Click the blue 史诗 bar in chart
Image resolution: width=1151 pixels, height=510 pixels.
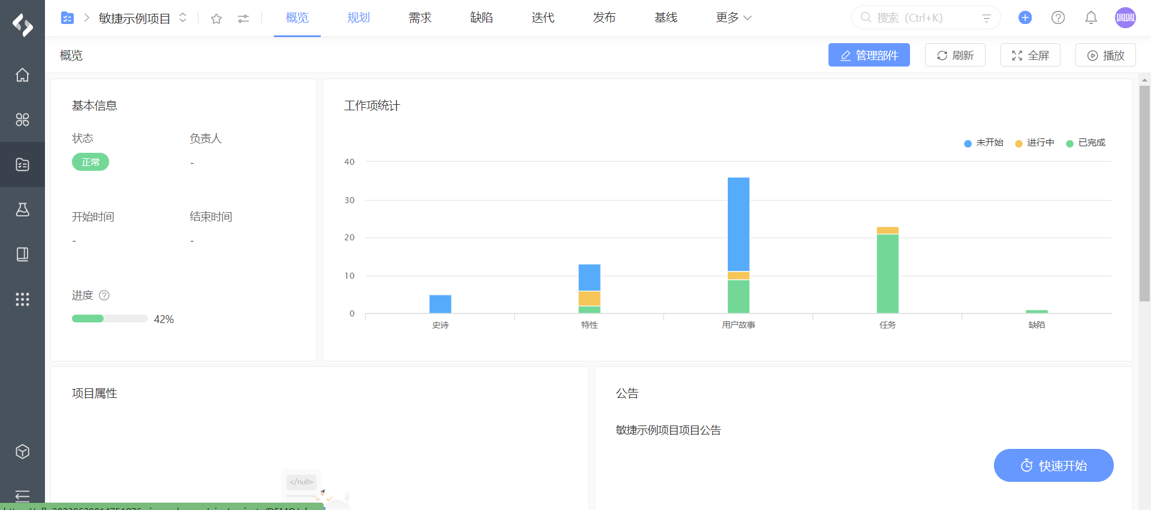point(440,304)
